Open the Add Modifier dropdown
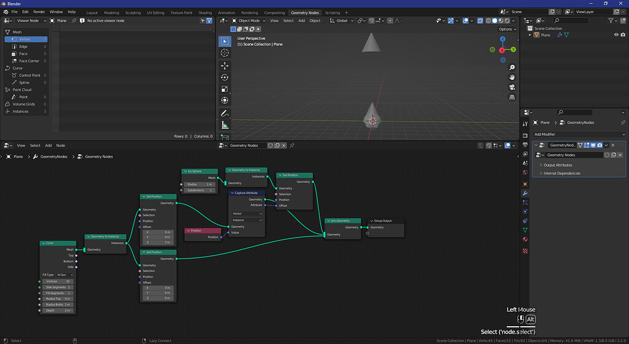 tap(579, 135)
